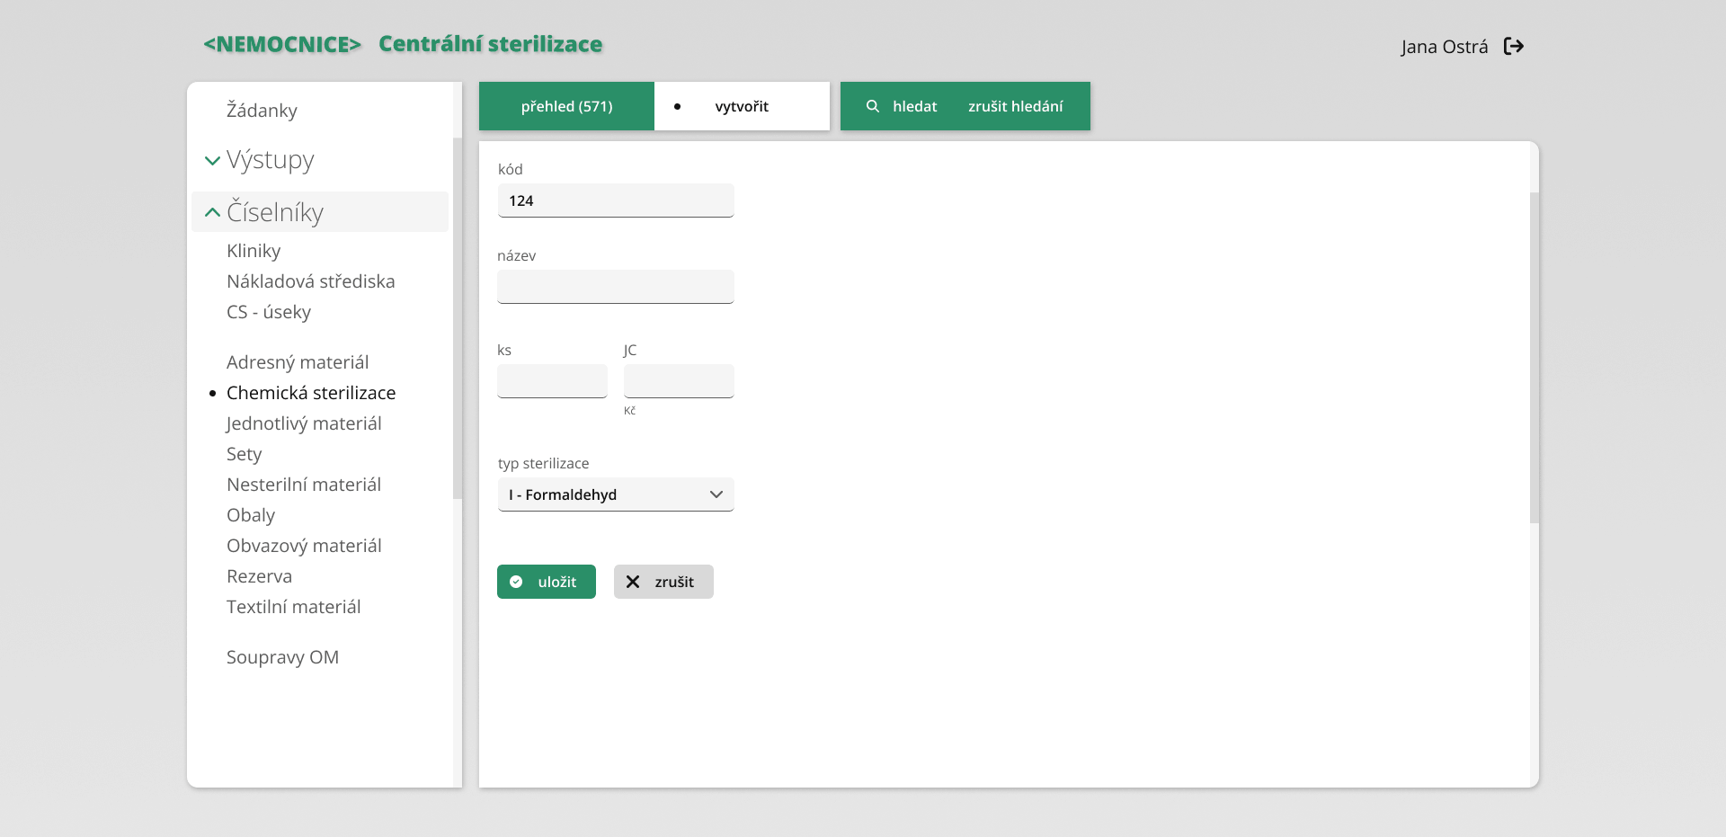The image size is (1726, 837).
Task: Open Žádanky in the sidebar
Action: pyautogui.click(x=262, y=110)
